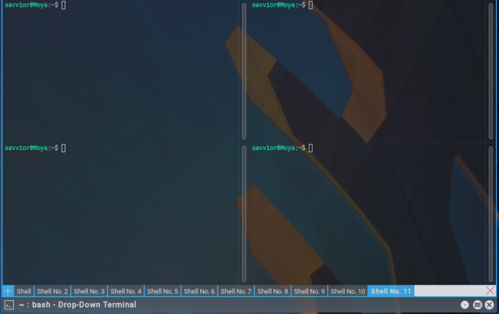Focus the top-left terminal pane

coord(119,69)
